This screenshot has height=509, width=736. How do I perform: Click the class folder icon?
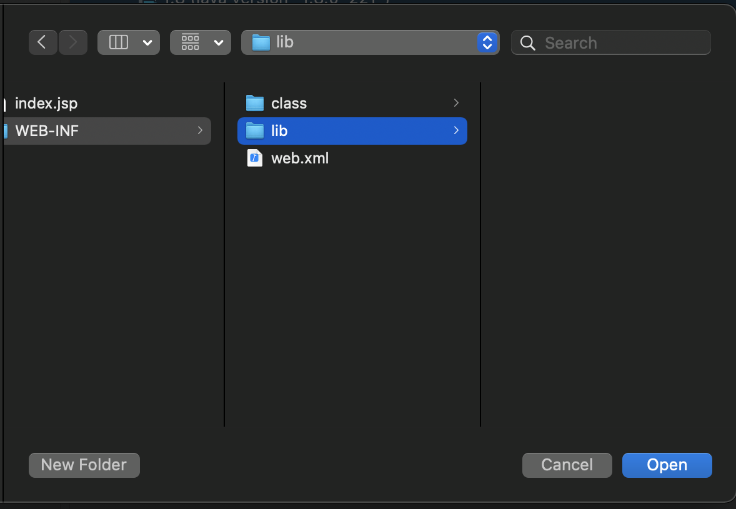pyautogui.click(x=255, y=103)
